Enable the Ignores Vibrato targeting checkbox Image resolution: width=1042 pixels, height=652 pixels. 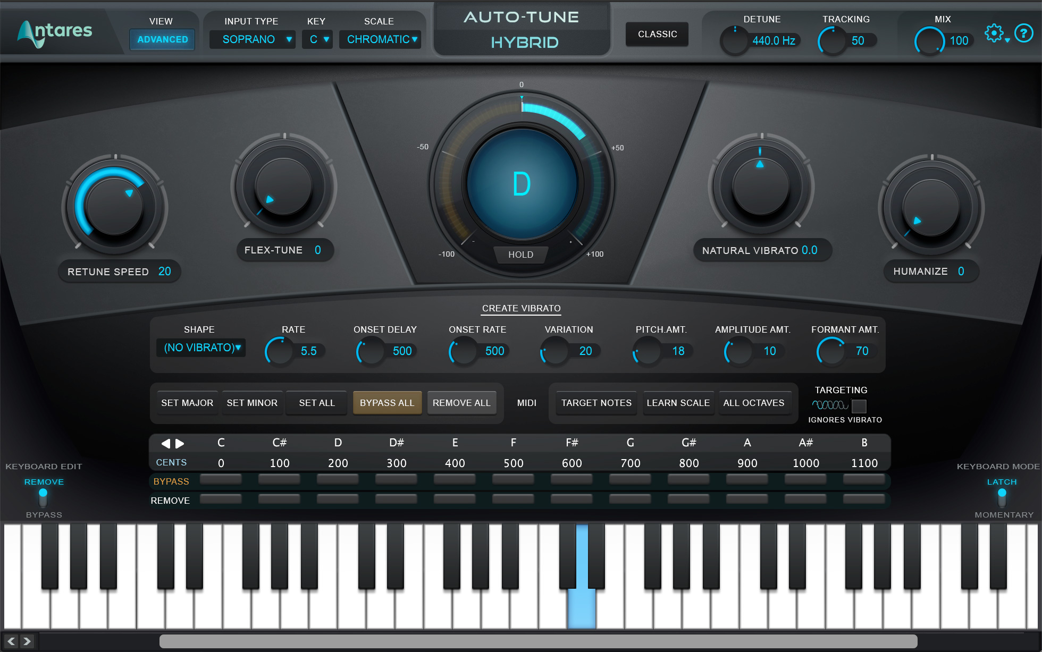point(859,407)
